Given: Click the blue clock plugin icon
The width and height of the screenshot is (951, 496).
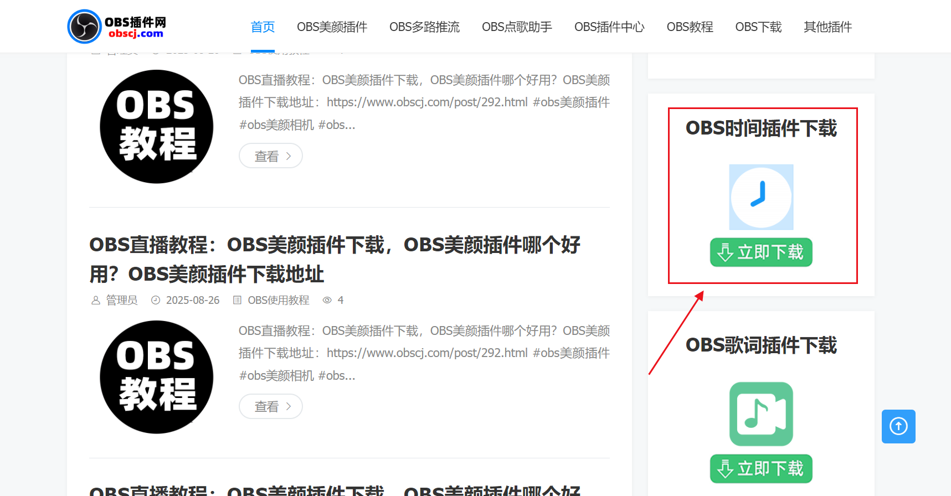Looking at the screenshot, I should [761, 197].
